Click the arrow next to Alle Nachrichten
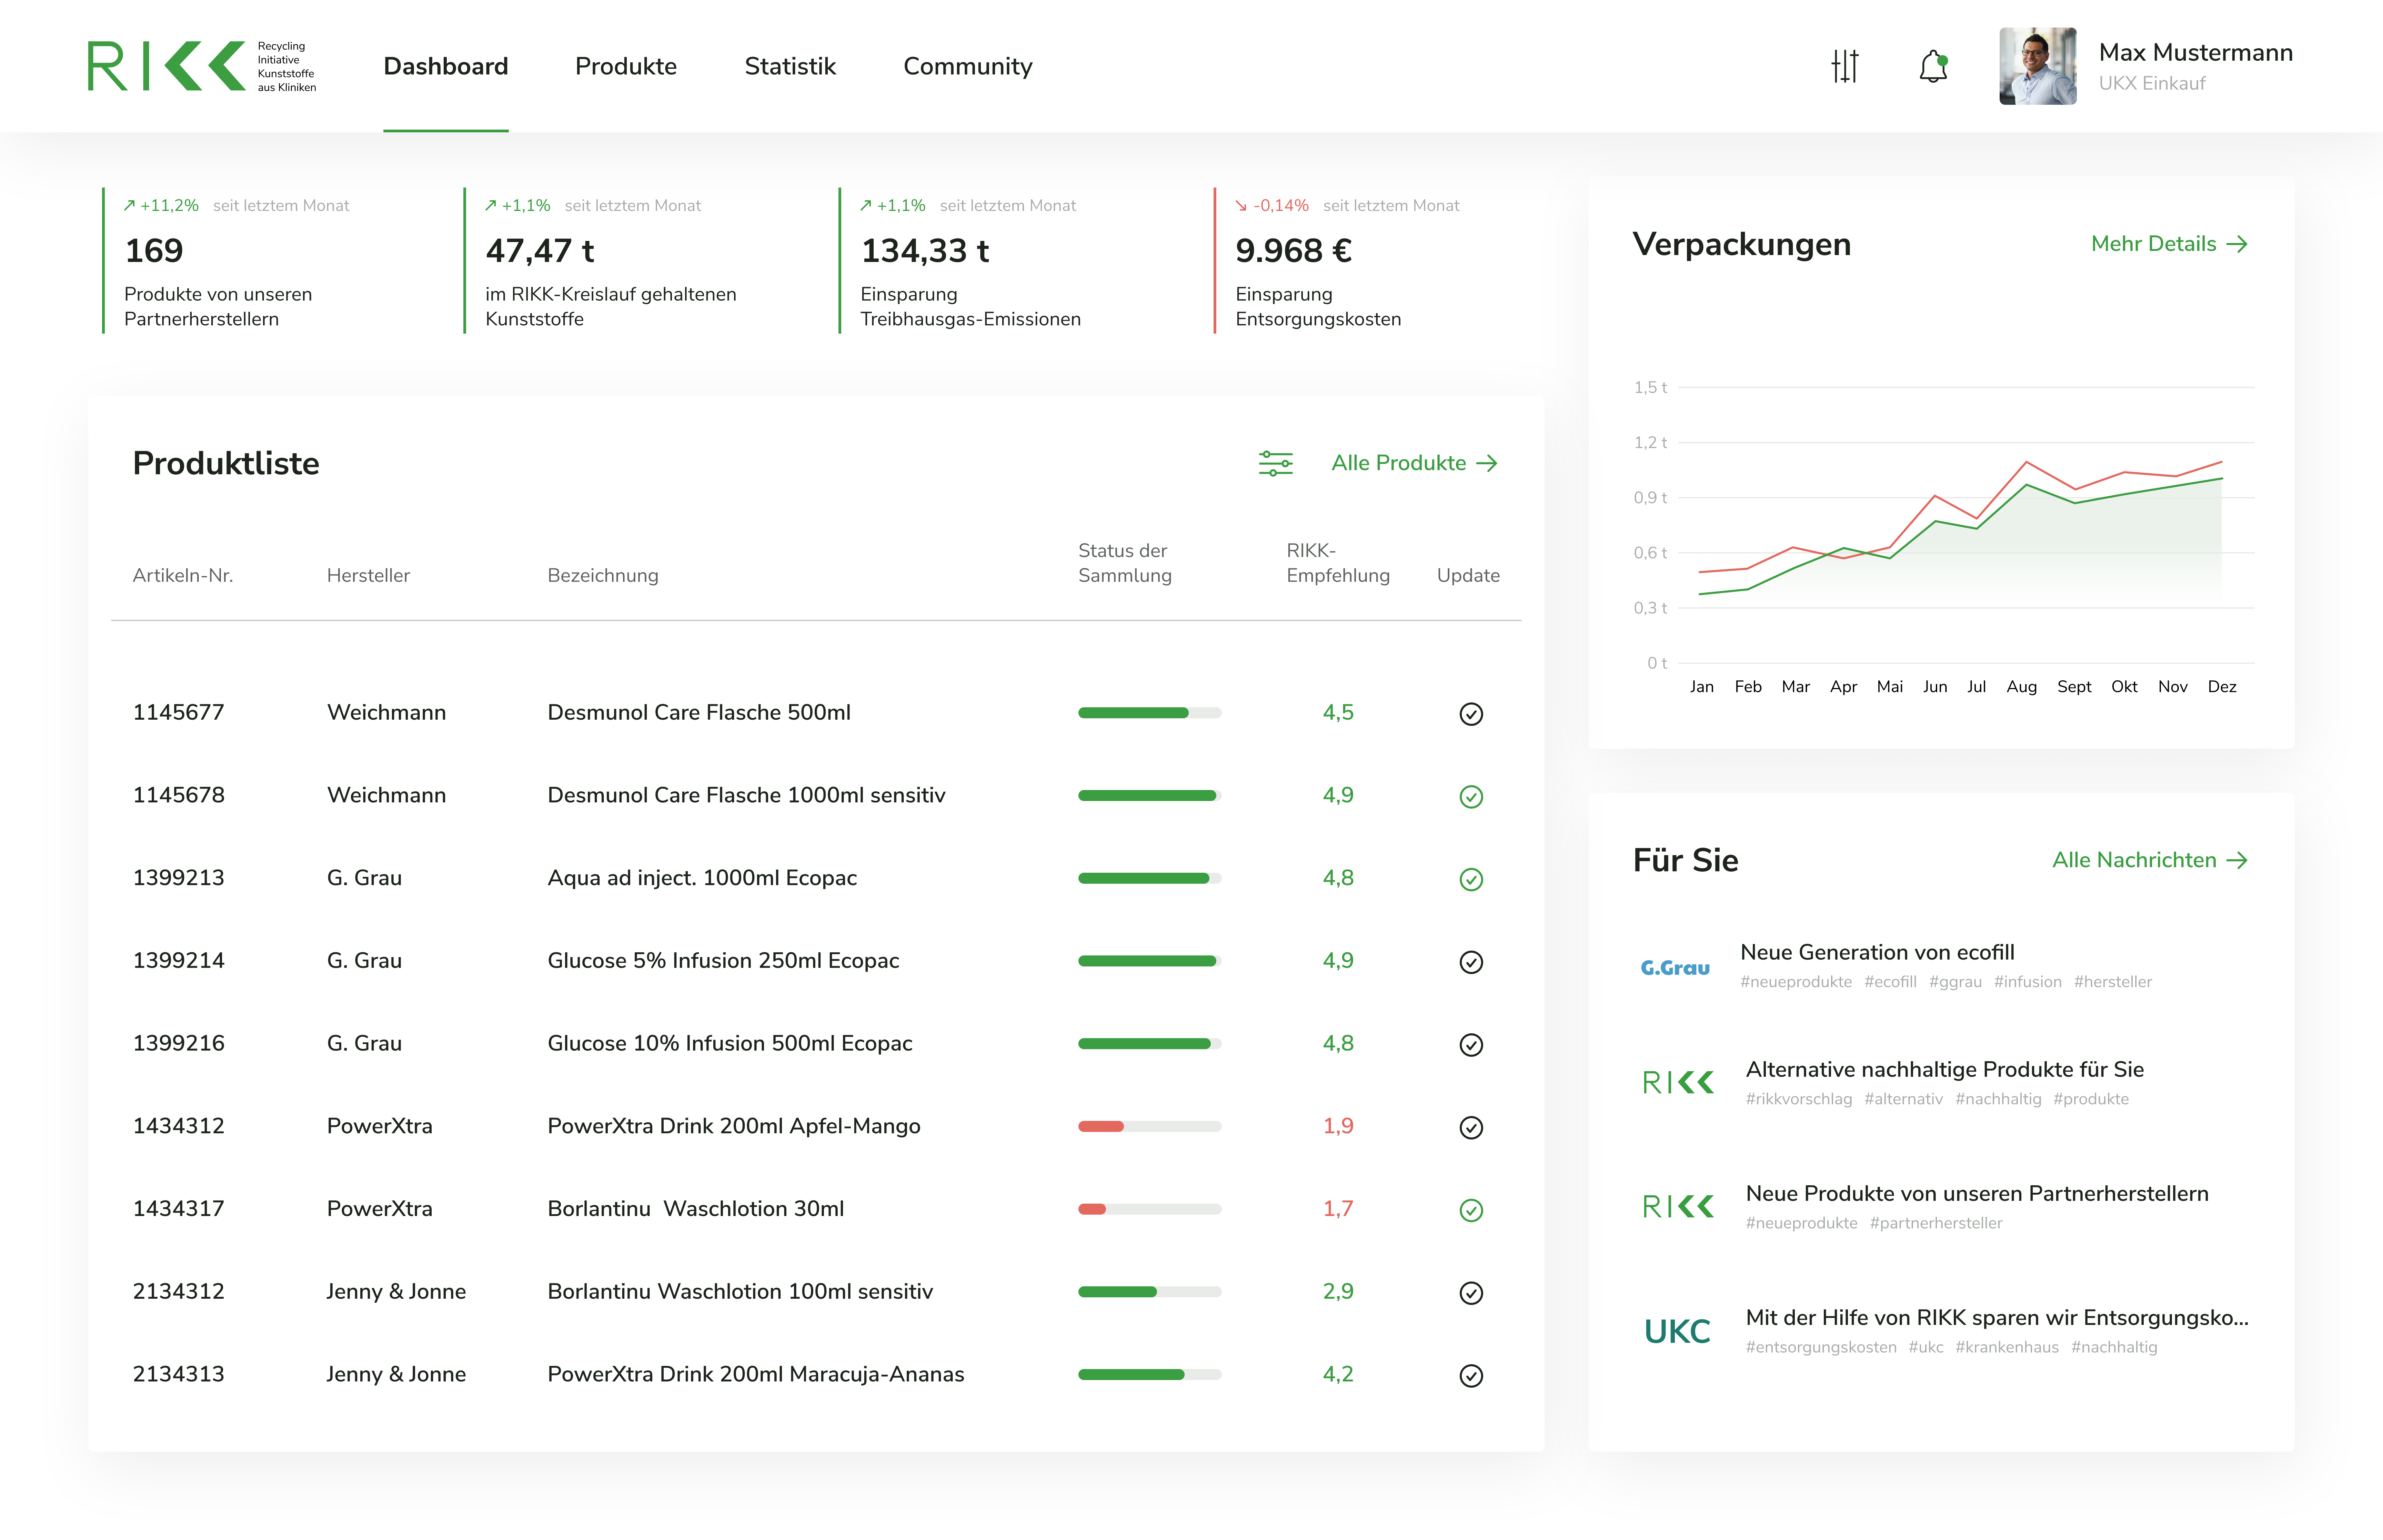 2237,860
